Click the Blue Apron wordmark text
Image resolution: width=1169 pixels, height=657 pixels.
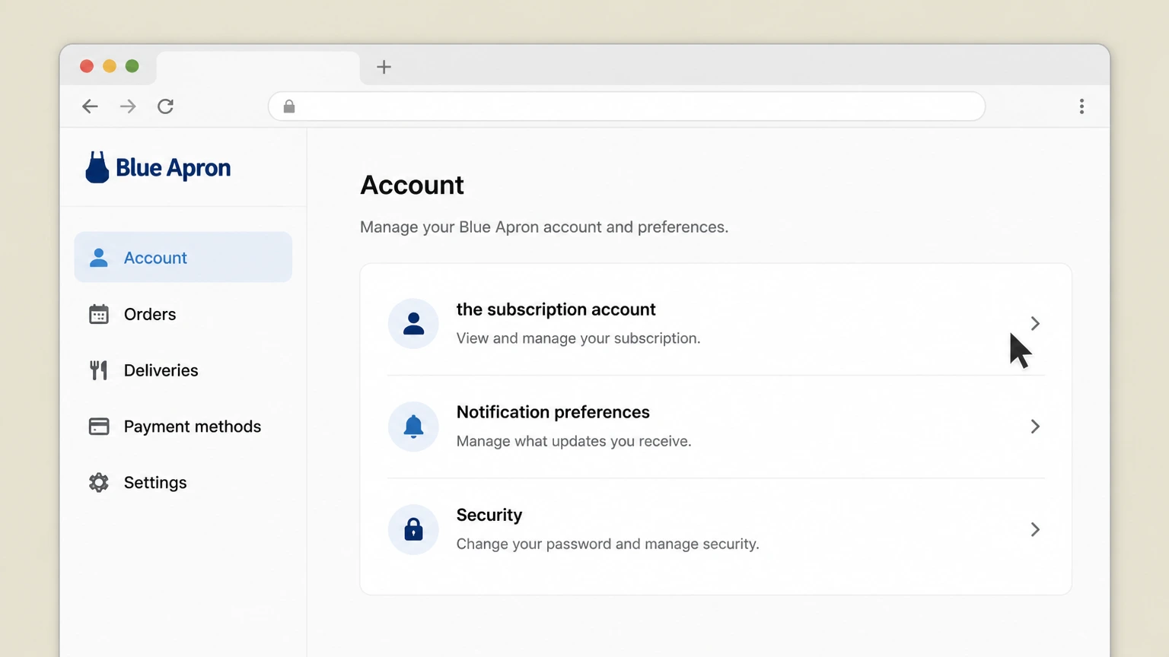pos(173,168)
